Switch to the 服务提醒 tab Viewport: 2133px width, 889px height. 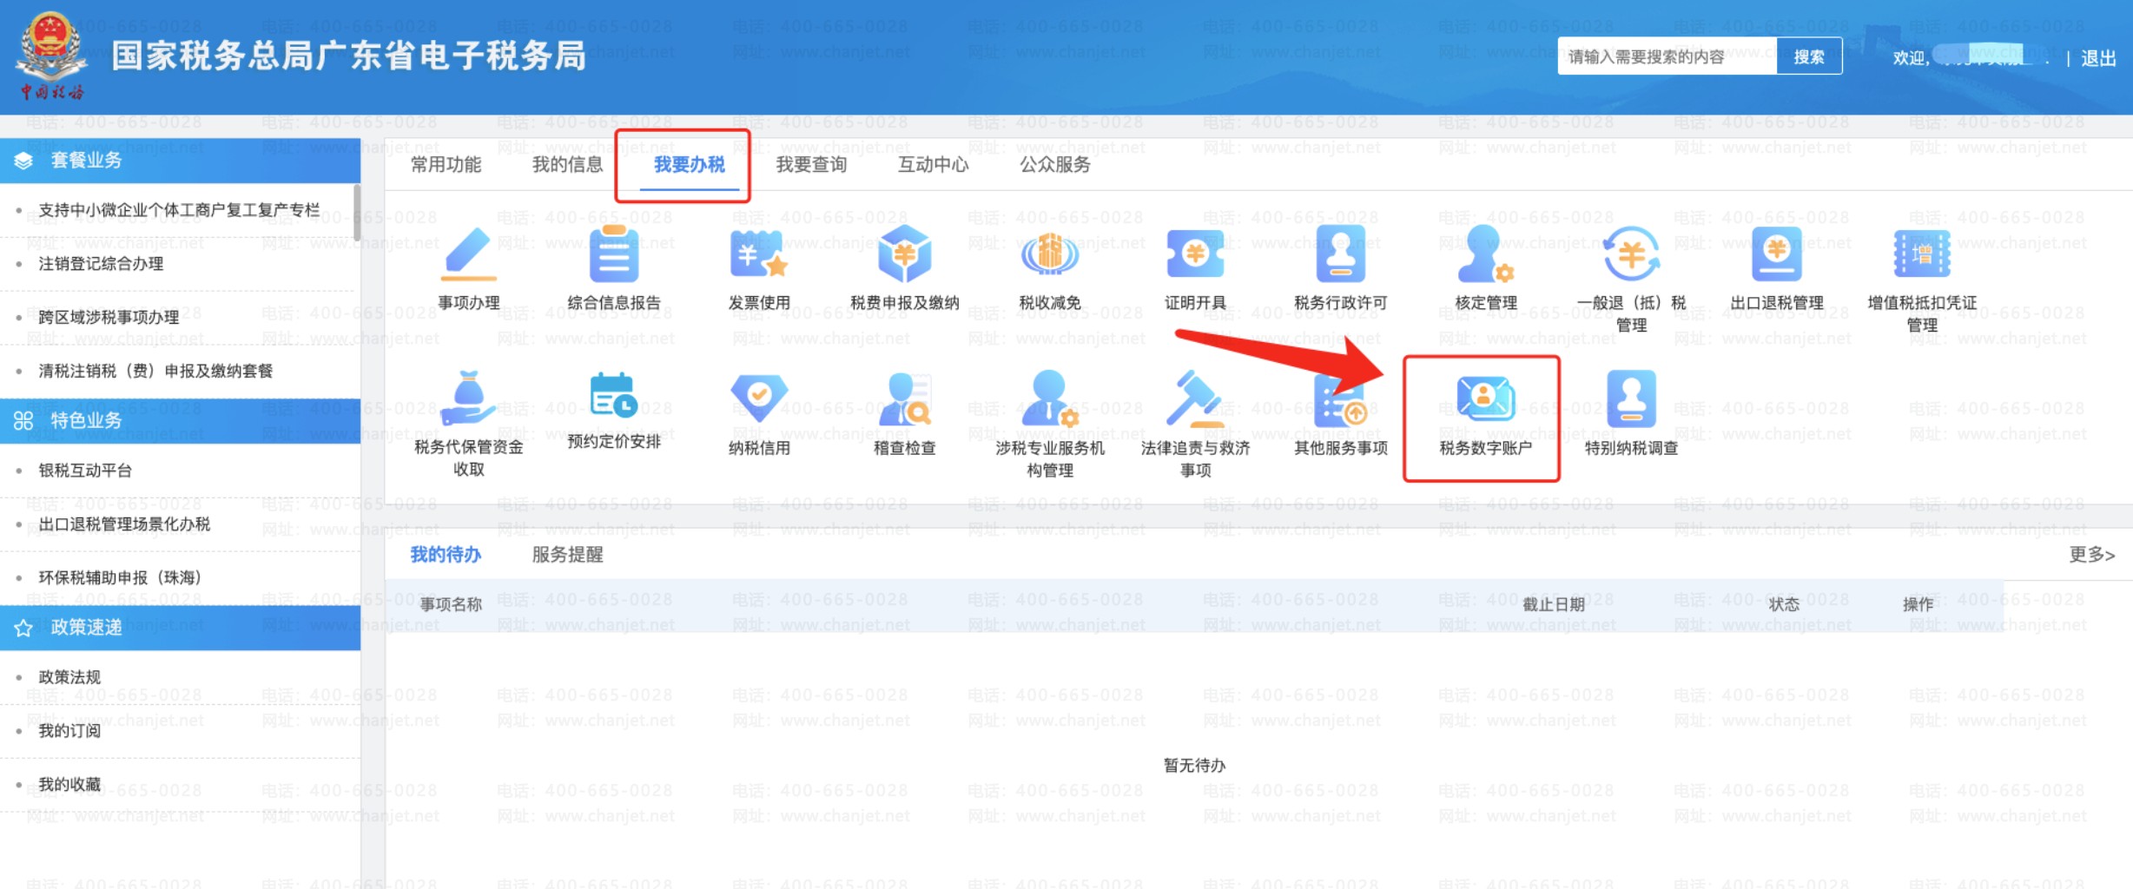[567, 554]
